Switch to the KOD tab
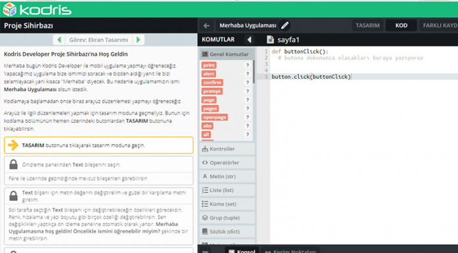Viewport: 458px width, 253px height. pos(401,26)
